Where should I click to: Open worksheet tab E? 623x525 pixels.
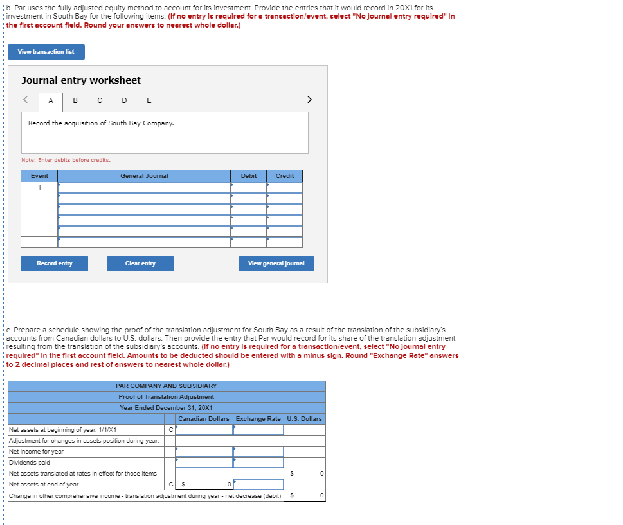[x=149, y=100]
